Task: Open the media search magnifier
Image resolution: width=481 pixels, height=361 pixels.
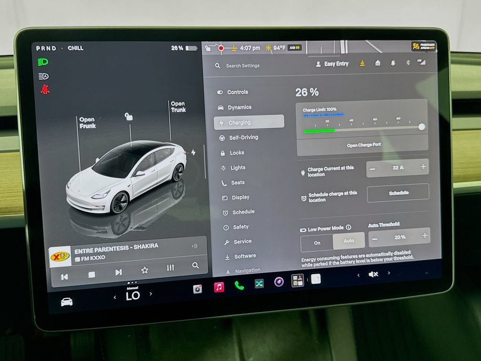Action: coord(195,265)
